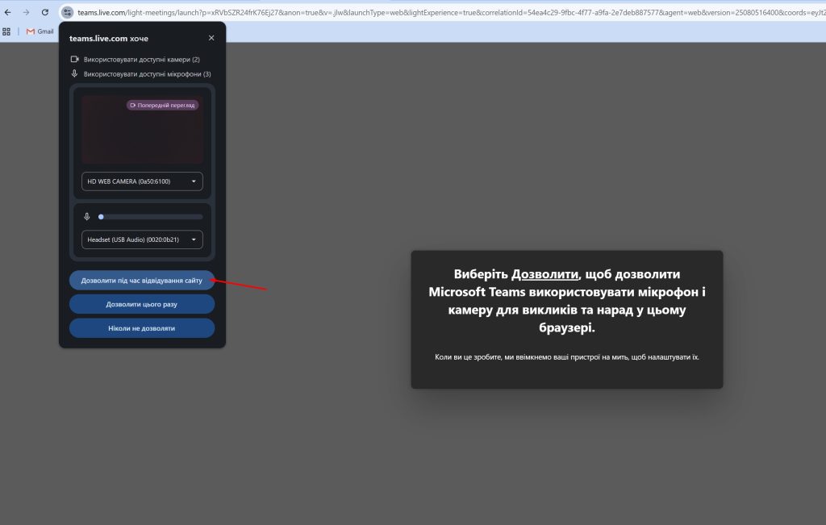Viewport: 826px width, 525px height.
Task: Click the camera icon beside available cameras
Action: coord(74,60)
